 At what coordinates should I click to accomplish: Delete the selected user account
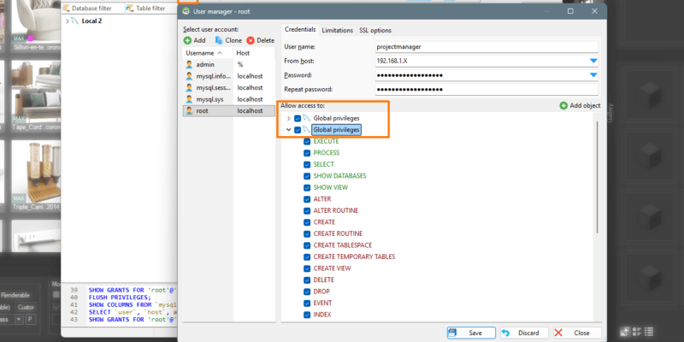tap(261, 40)
